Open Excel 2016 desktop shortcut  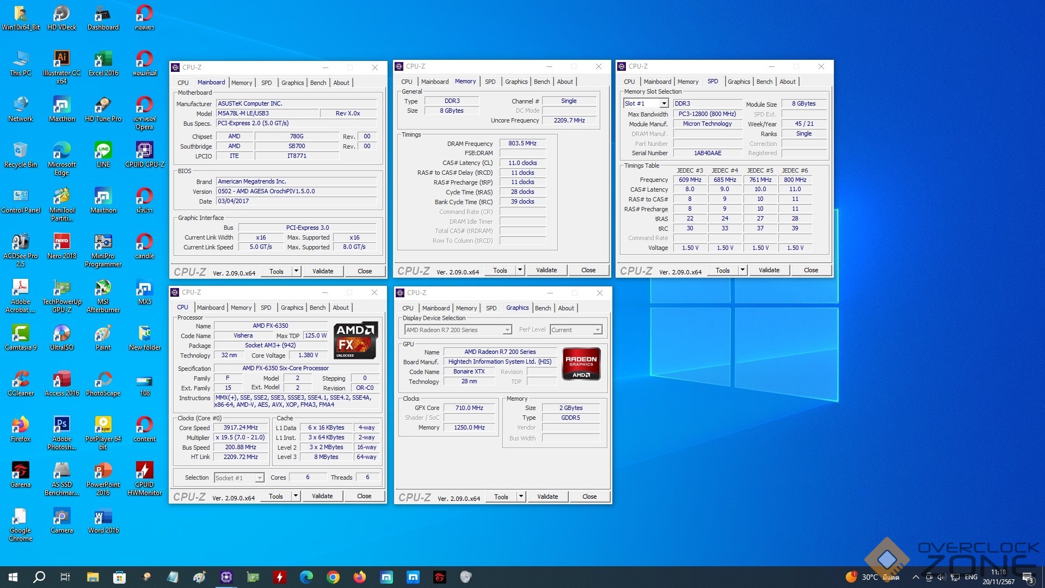103,63
